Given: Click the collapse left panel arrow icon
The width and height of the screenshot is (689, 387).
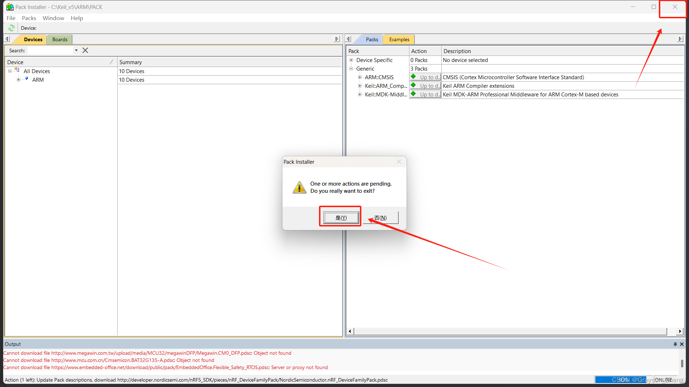Looking at the screenshot, I should (6, 39).
